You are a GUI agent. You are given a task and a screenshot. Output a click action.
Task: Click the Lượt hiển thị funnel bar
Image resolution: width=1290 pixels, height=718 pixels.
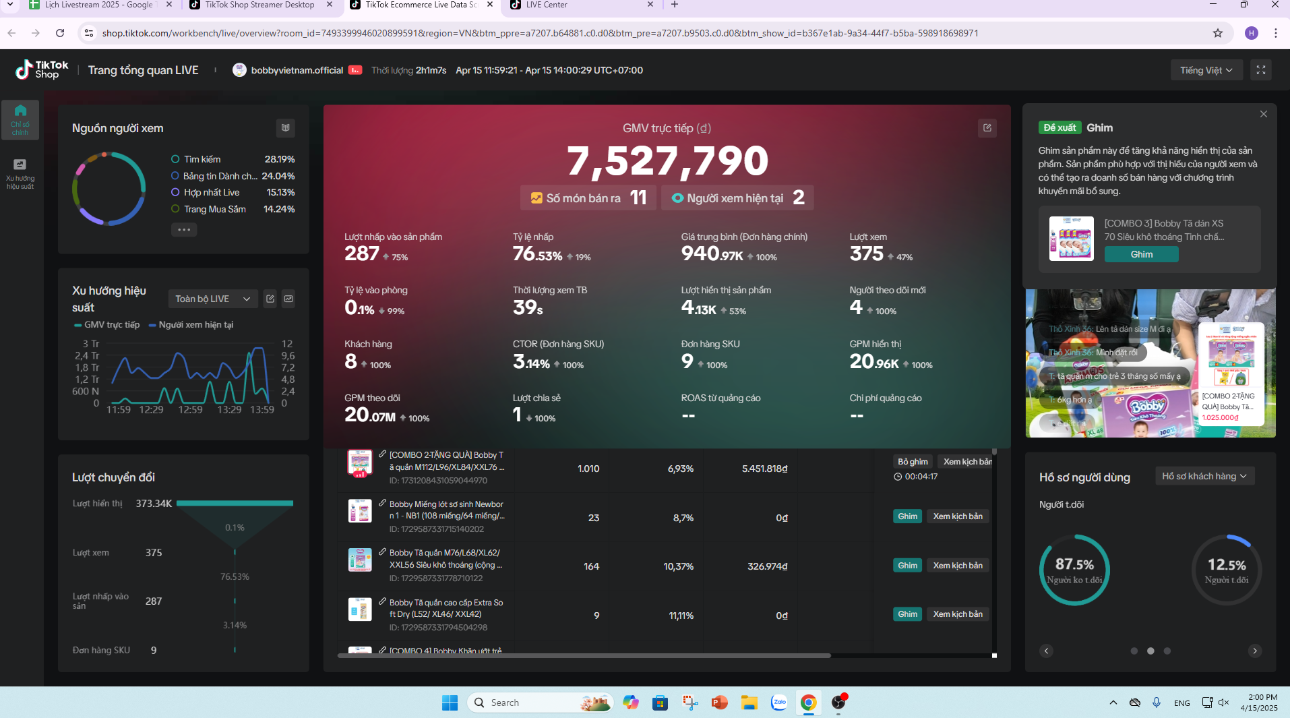tap(235, 503)
